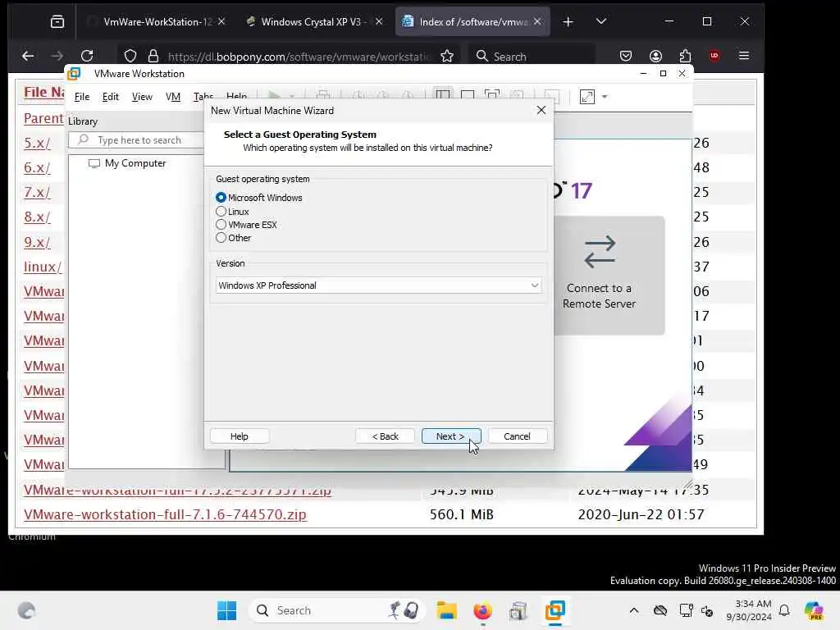Select My Computer in the library tree
Screen dimensions: 840x630
(x=127, y=163)
